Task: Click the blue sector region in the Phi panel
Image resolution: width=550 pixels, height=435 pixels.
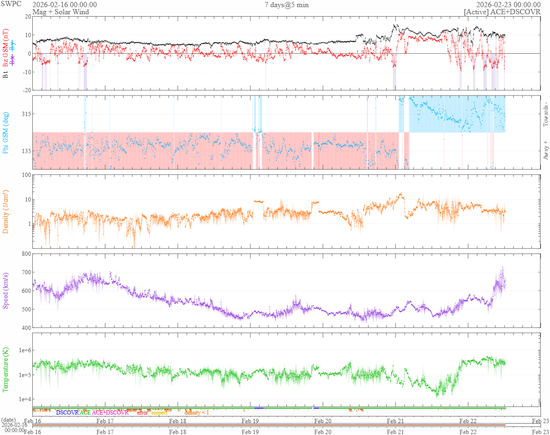Action: [457, 114]
